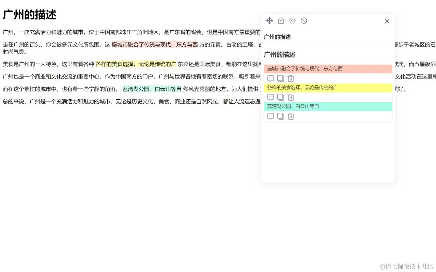
Task: Copy the green highlighted text snippet
Action: [280, 116]
